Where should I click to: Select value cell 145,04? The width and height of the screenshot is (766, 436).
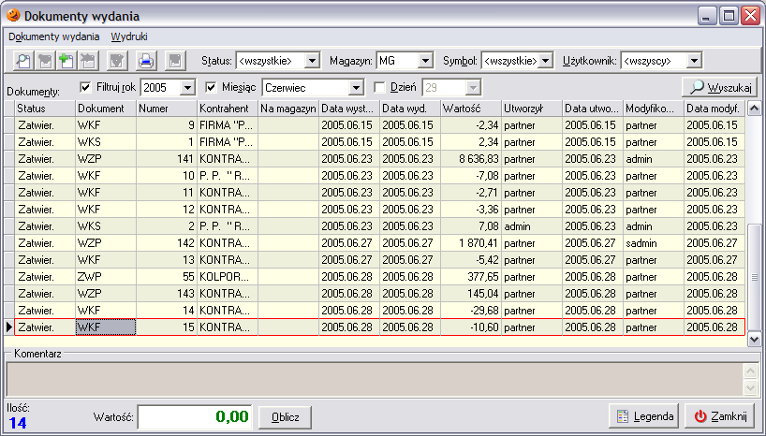pyautogui.click(x=471, y=294)
